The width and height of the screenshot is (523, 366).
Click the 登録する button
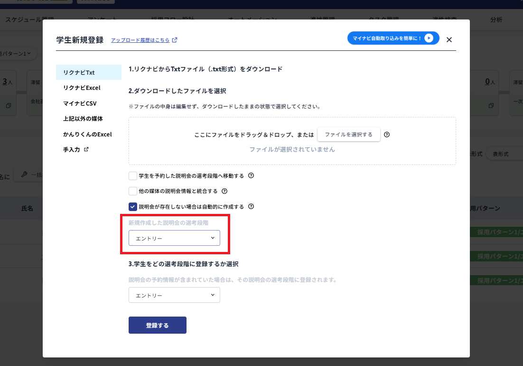click(157, 325)
